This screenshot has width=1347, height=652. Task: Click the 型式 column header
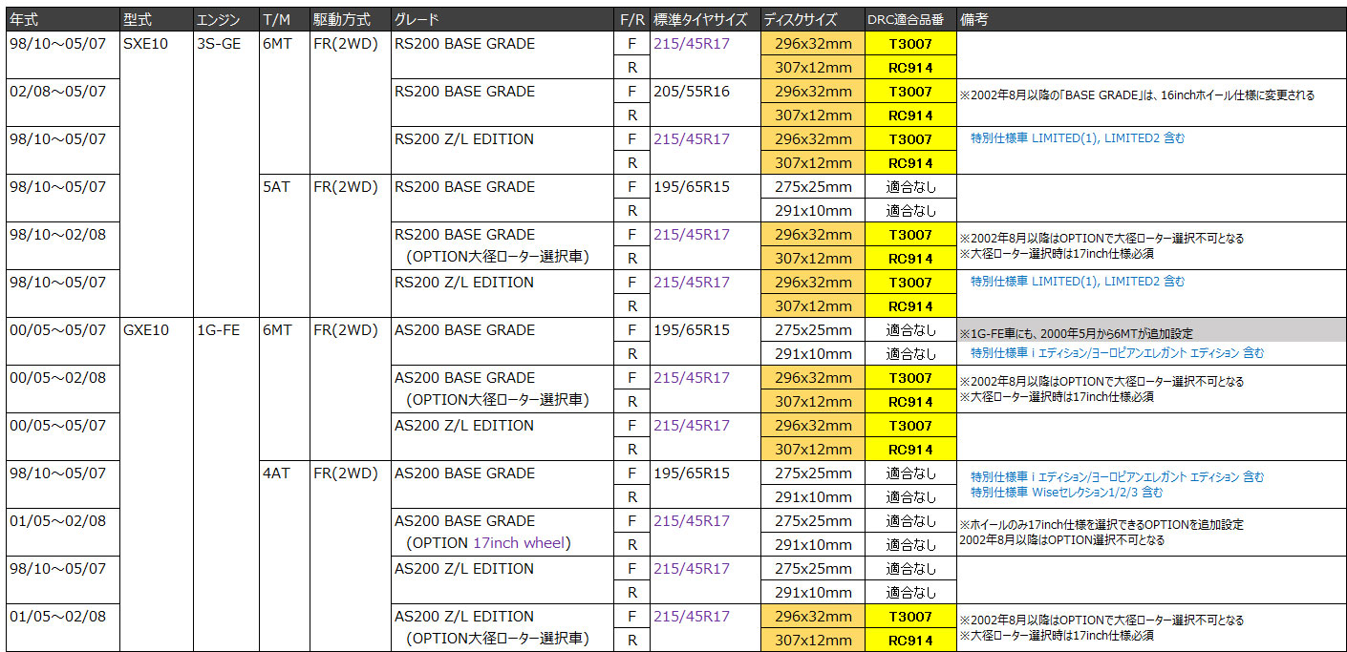coord(157,20)
